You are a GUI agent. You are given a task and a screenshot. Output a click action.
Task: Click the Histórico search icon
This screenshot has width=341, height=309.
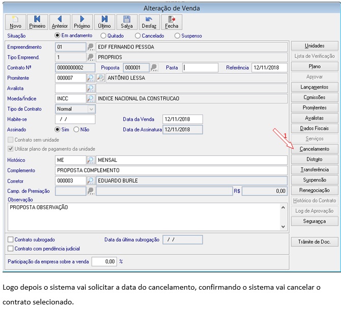click(91, 160)
